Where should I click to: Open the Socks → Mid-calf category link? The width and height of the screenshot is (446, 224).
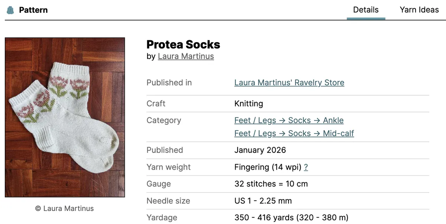[x=294, y=134]
